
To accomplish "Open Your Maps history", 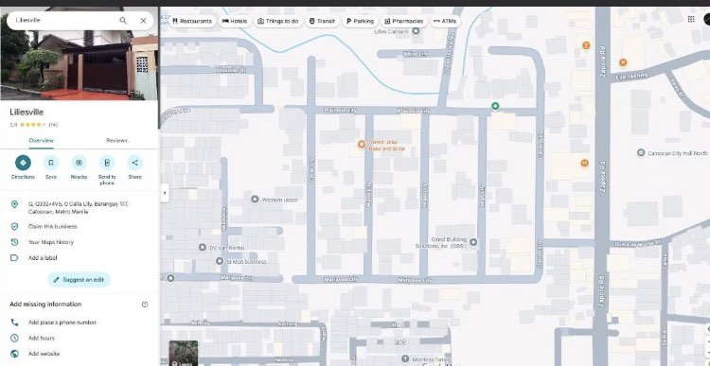I will tap(51, 242).
